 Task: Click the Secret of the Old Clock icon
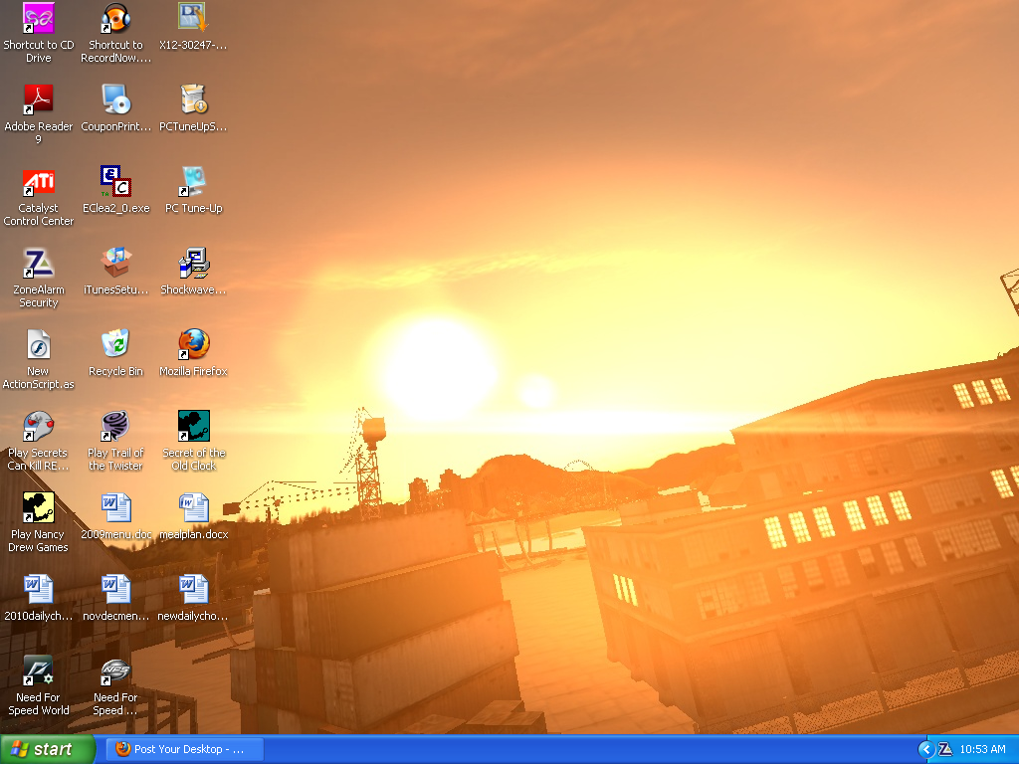193,427
